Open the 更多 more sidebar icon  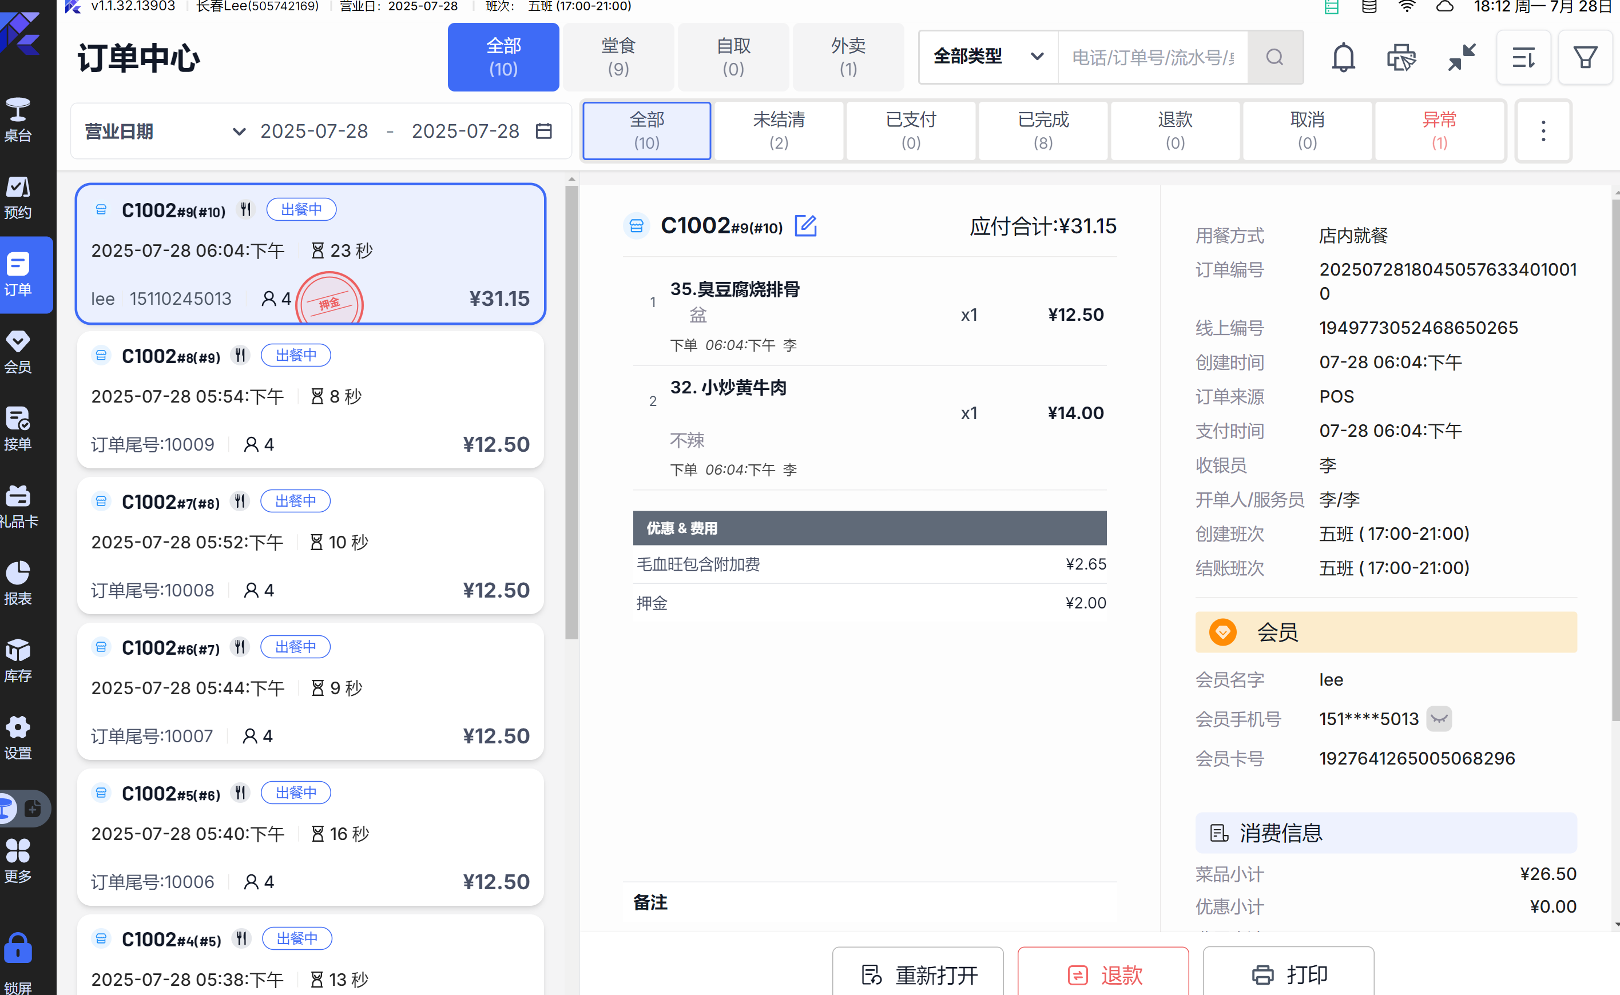coord(18,861)
